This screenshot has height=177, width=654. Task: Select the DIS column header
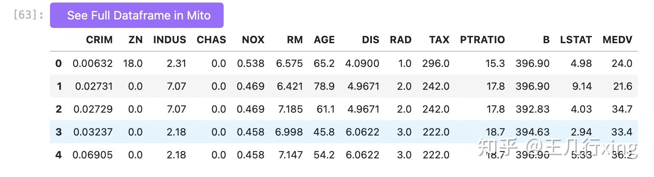tap(370, 40)
